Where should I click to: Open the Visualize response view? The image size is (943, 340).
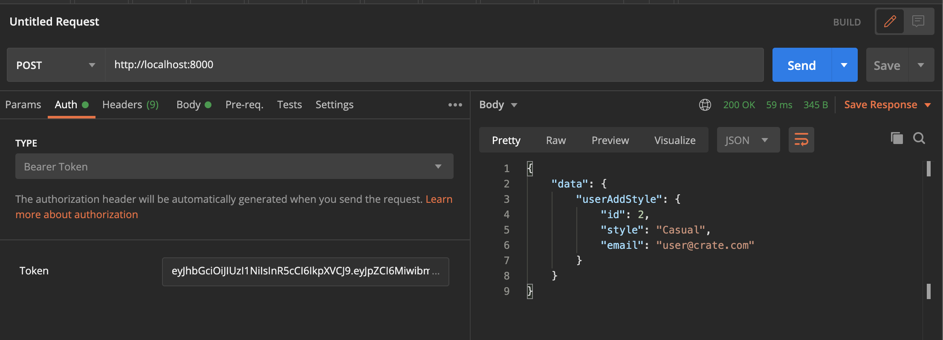pyautogui.click(x=675, y=140)
